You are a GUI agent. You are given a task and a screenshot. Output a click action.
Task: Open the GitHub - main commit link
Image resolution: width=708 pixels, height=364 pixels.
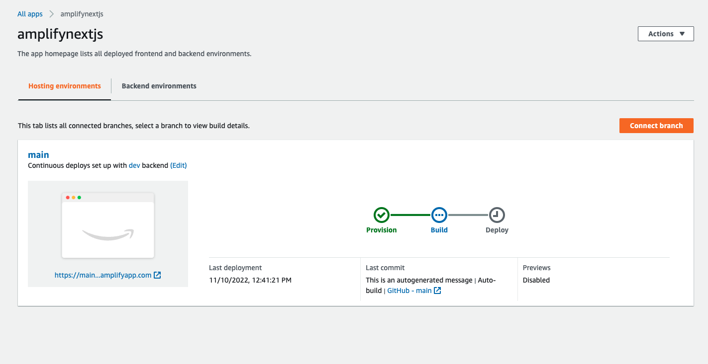409,291
